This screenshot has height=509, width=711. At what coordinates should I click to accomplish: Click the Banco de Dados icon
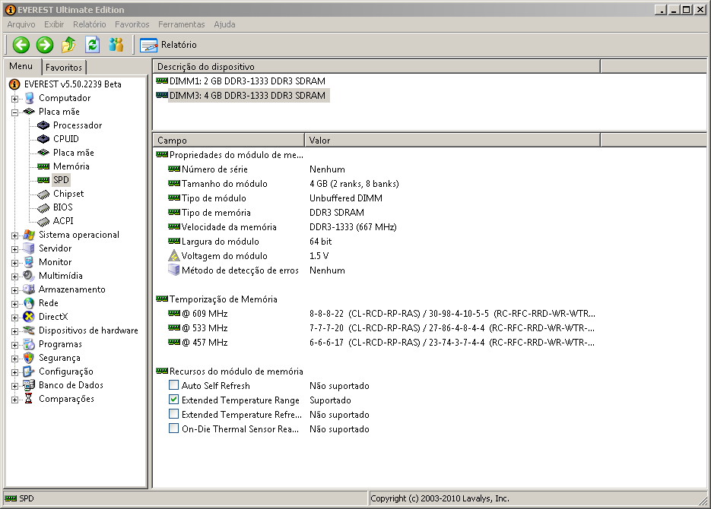(x=29, y=385)
